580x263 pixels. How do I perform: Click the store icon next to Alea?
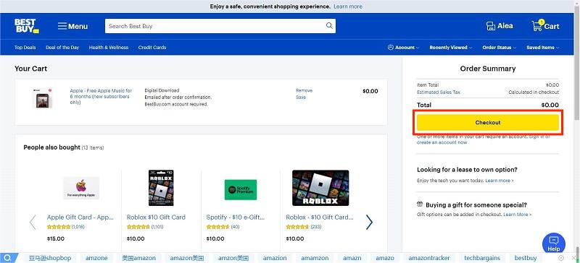(491, 26)
